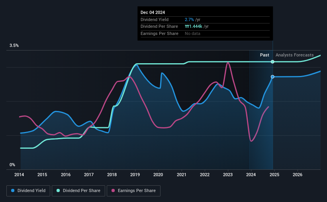Toggle the Earnings Per Share legend button
The image size is (327, 202).
(134, 191)
